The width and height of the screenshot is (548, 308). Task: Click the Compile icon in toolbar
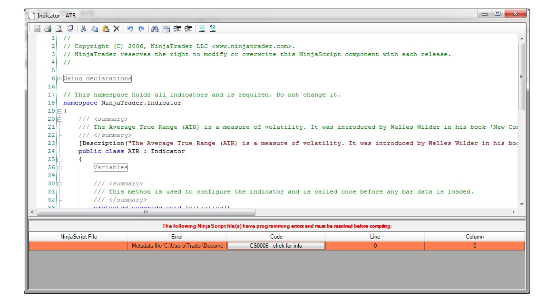click(x=70, y=29)
